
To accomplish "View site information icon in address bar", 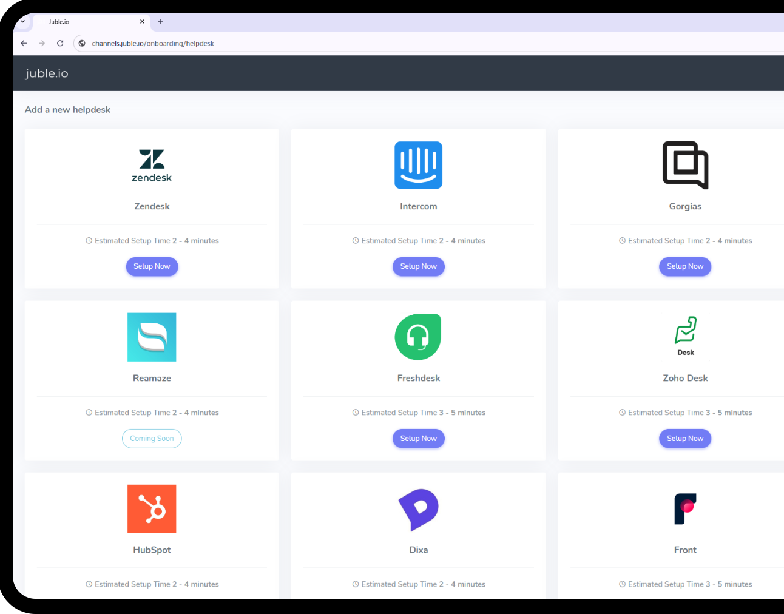I will (82, 43).
